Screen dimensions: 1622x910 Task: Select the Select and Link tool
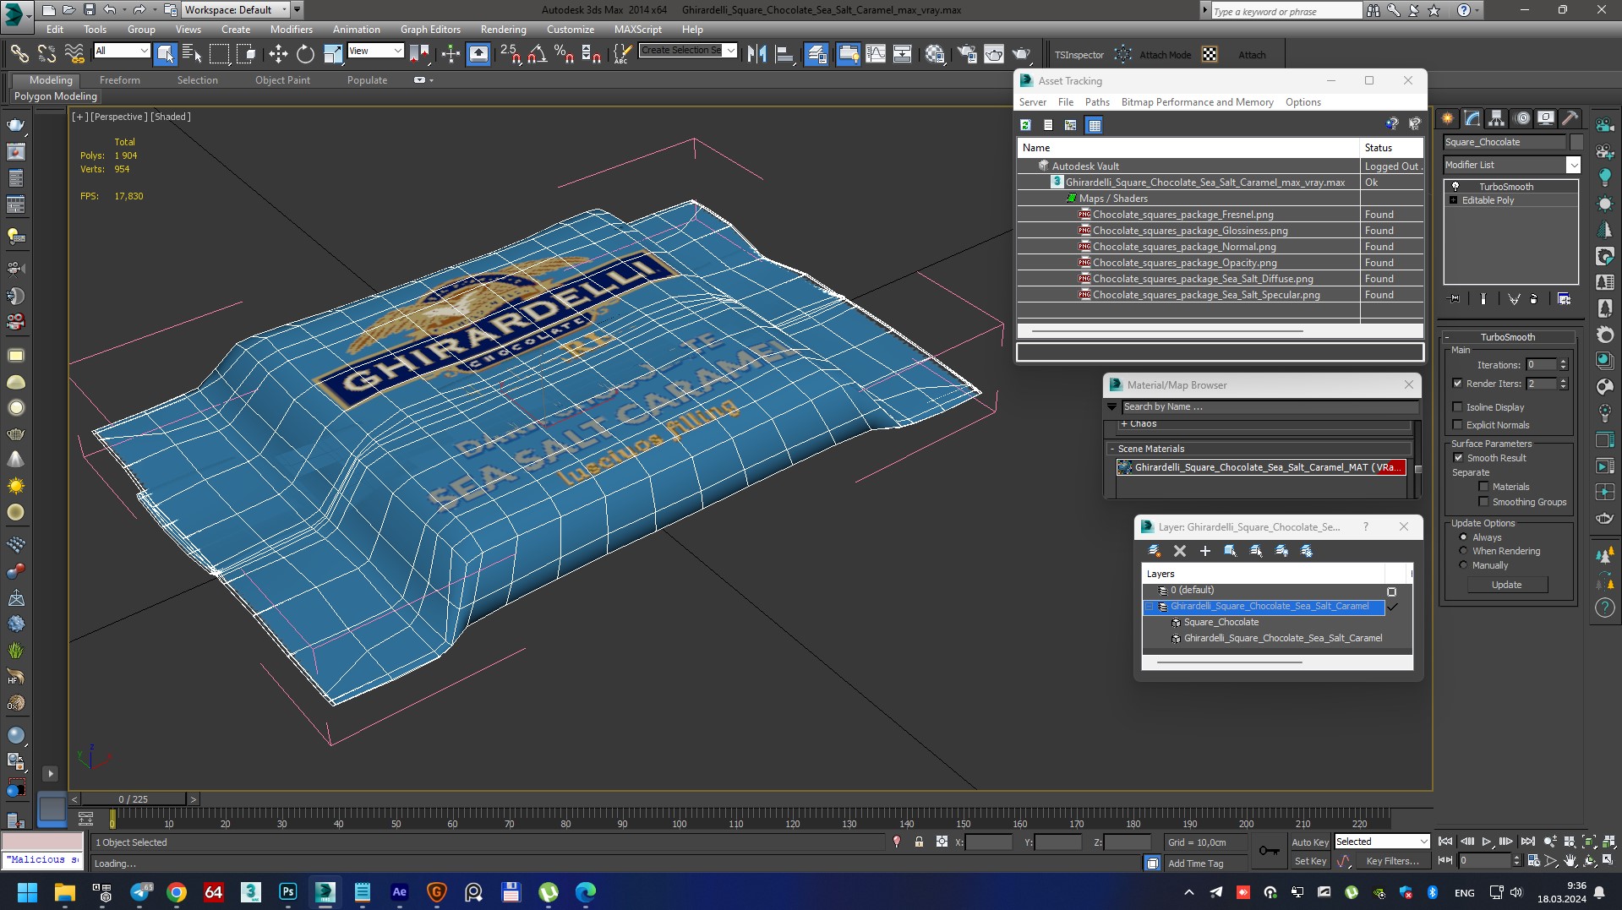click(x=19, y=54)
